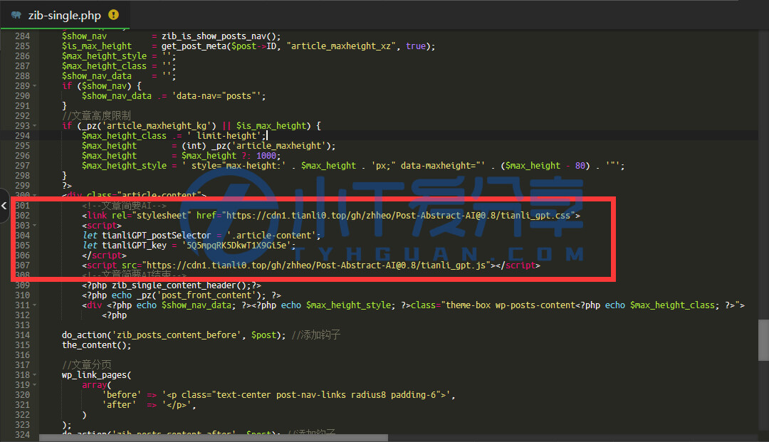Screen dimensions: 769x442
Task: Click line number 314 in the gutter
Action: coord(22,335)
